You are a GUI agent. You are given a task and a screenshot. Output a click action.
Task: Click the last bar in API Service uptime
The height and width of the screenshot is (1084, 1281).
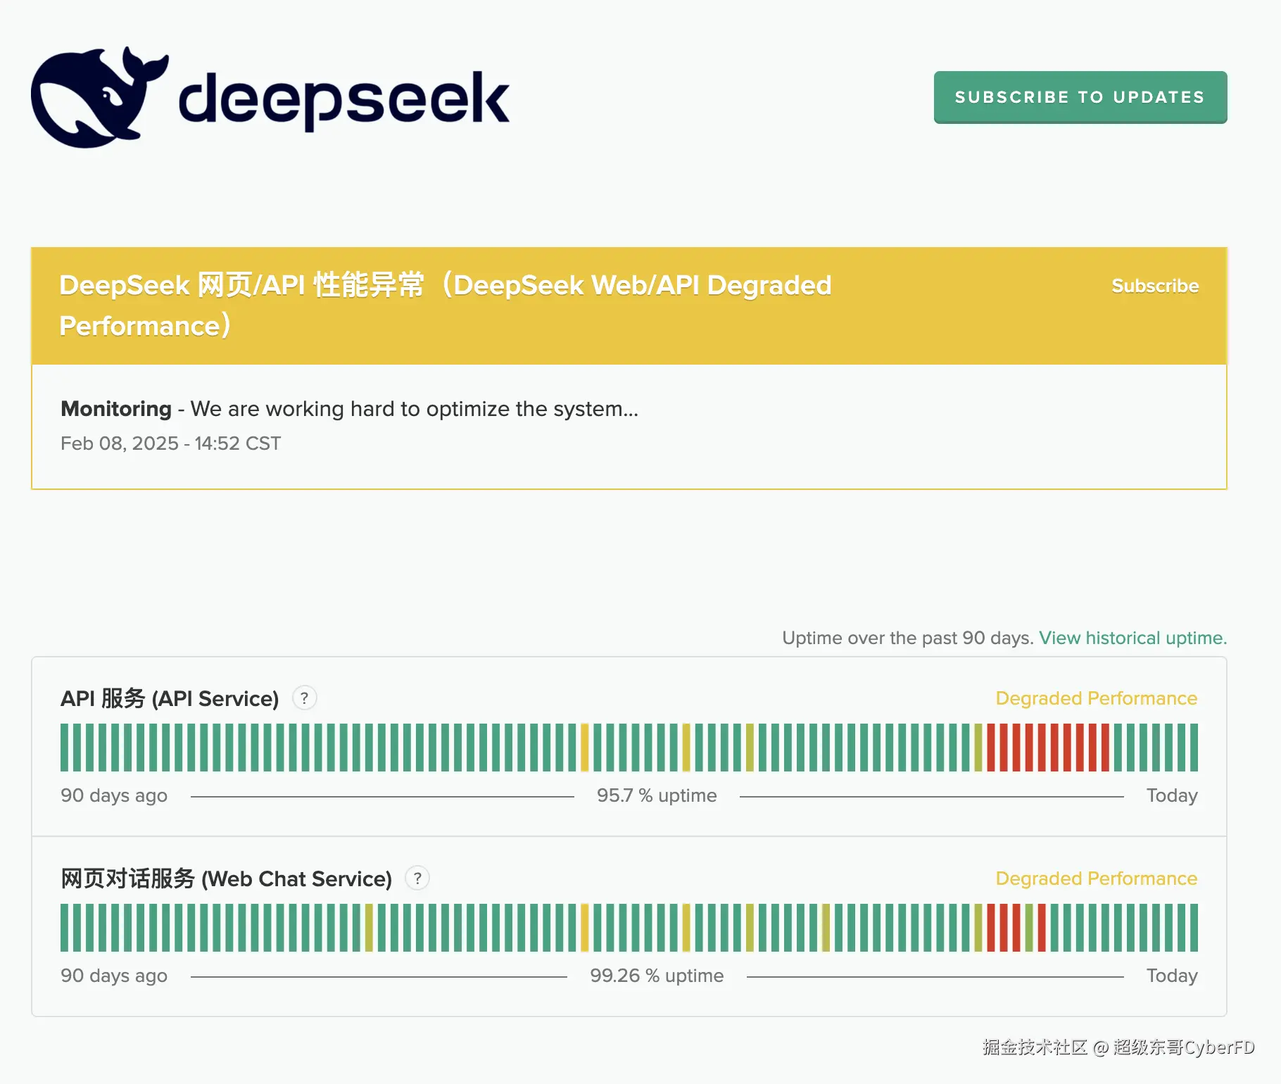click(1194, 748)
